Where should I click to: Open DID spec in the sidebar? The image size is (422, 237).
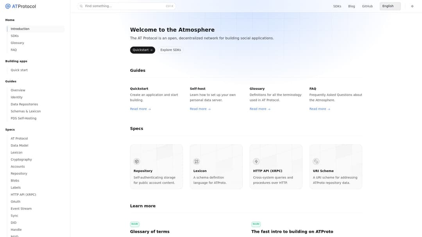tap(13, 223)
